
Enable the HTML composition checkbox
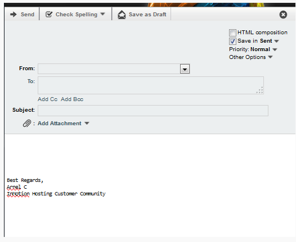tap(232, 33)
